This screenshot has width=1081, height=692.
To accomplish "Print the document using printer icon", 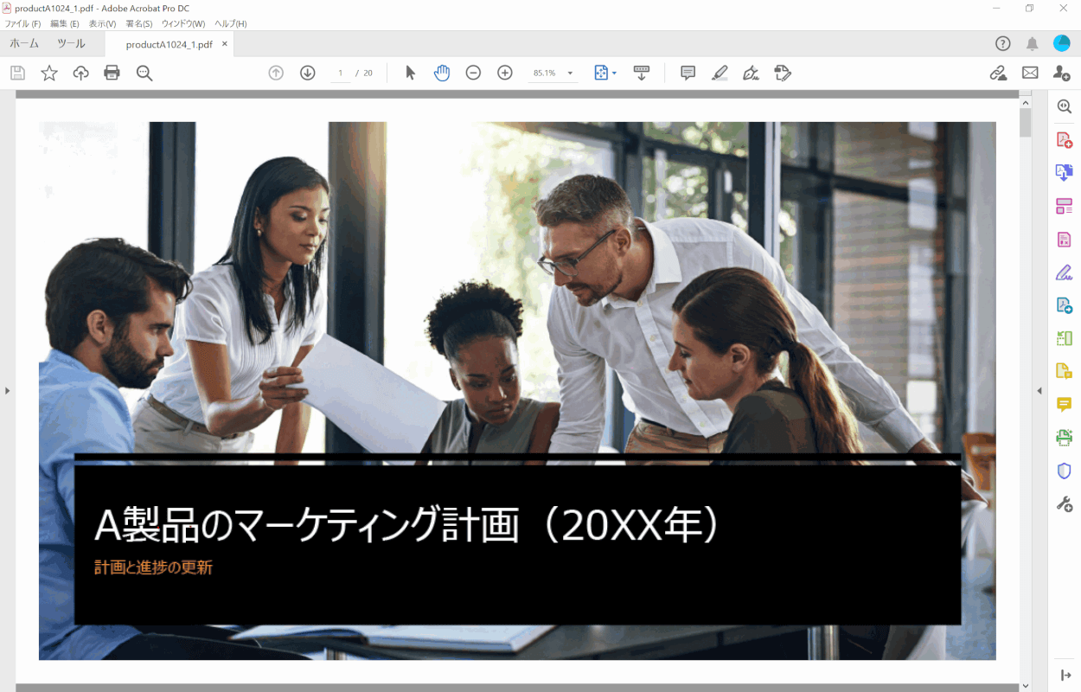I will point(112,74).
